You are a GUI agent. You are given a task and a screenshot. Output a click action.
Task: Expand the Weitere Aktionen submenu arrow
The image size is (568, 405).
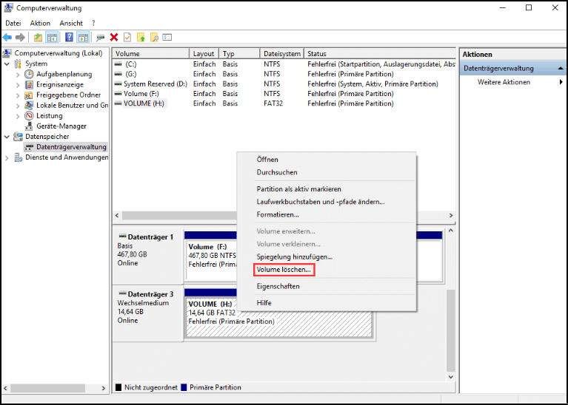(x=561, y=82)
